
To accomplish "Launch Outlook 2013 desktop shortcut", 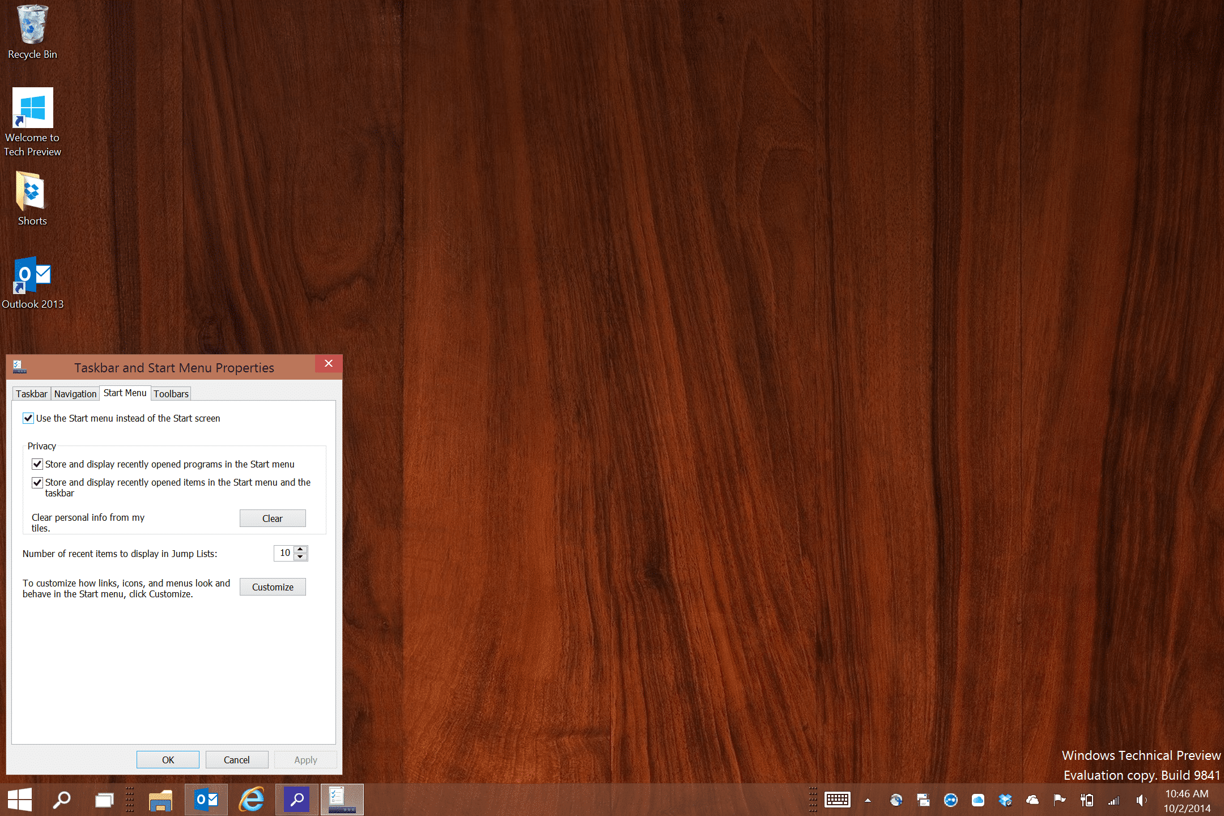I will 32,282.
